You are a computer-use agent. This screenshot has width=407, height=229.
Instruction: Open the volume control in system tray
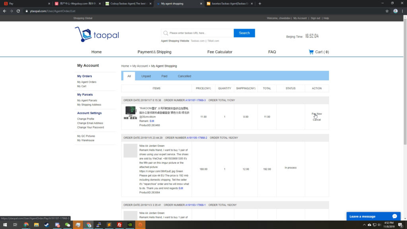tap(379, 225)
